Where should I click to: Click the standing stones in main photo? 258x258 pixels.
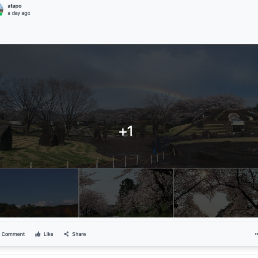pyautogui.click(x=52, y=135)
